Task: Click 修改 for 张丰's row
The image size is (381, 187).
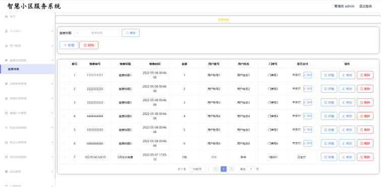Action: [347, 157]
